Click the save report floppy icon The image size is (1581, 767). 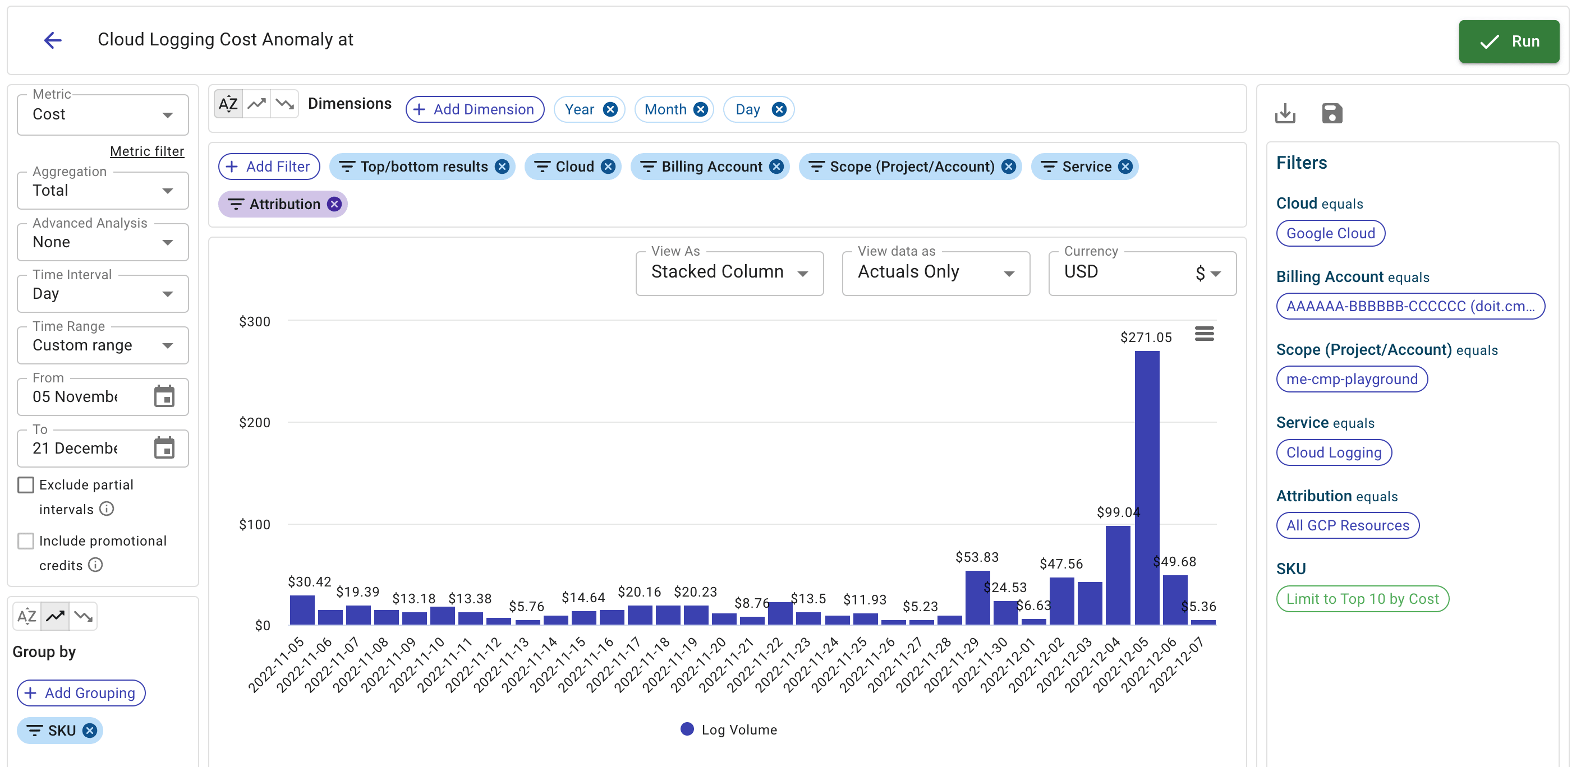tap(1331, 113)
